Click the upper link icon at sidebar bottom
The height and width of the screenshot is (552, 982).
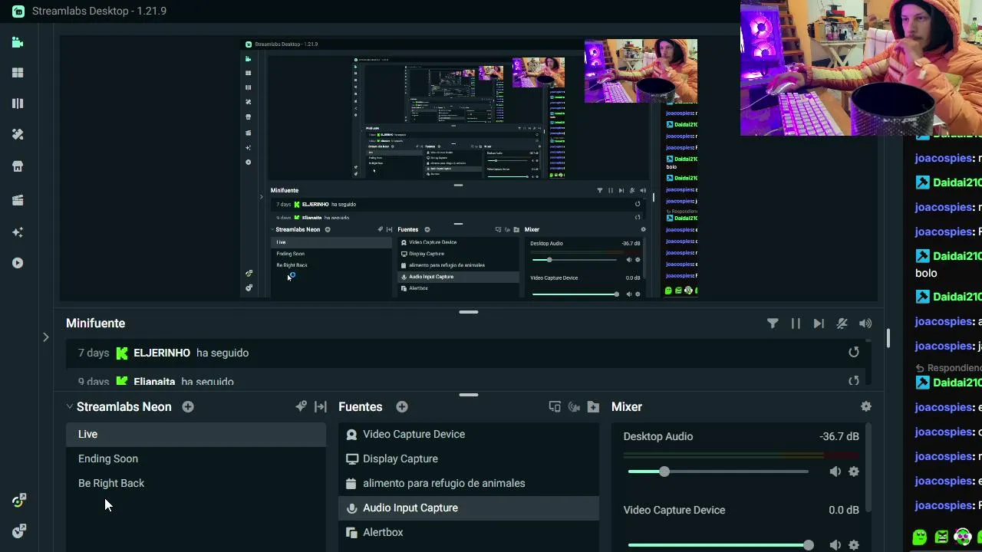[x=19, y=501]
